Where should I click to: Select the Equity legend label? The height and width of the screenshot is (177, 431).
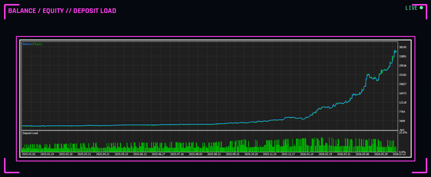(38, 44)
